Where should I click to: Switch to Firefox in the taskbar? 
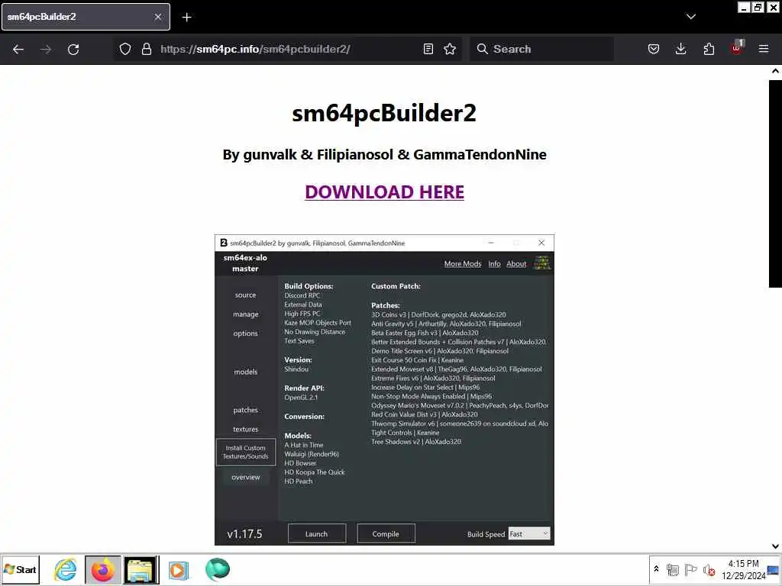pyautogui.click(x=103, y=569)
